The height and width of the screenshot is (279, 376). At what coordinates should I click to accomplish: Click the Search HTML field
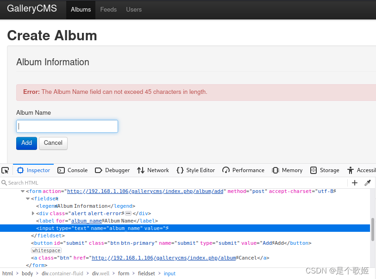[x=173, y=183]
